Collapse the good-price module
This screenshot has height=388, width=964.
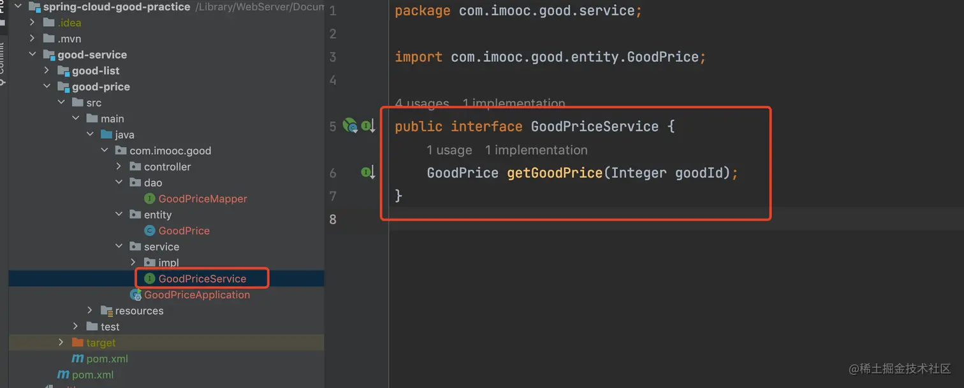point(47,87)
